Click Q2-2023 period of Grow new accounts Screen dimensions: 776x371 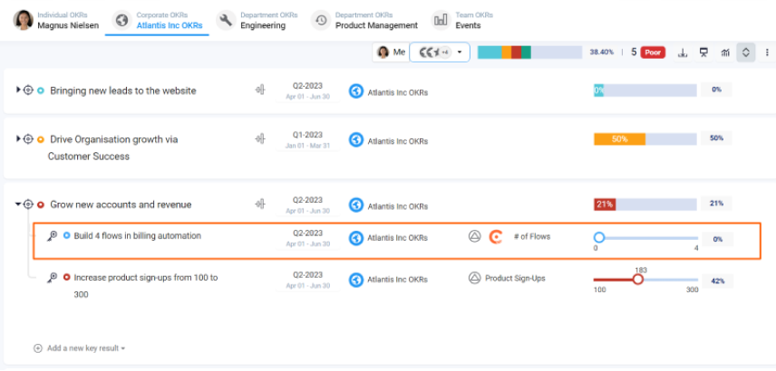point(307,205)
